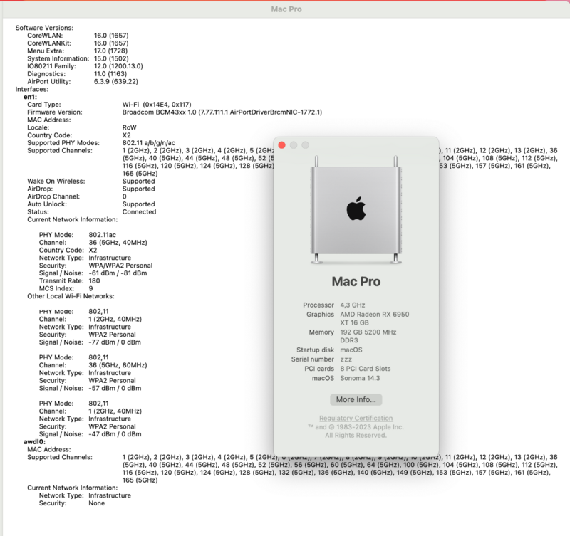Click the IO80211 Family version 12.0 (1200.13.0)
Image resolution: width=570 pixels, height=536 pixels.
pyautogui.click(x=118, y=66)
